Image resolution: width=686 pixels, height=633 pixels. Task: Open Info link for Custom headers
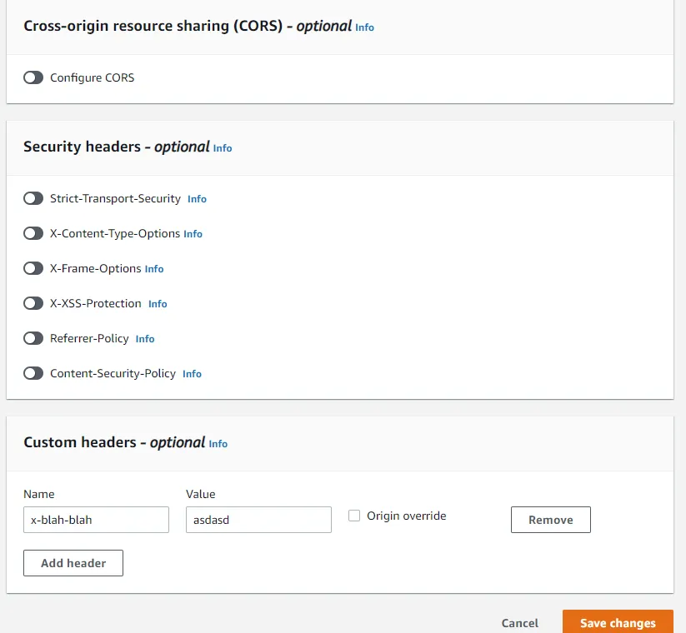click(218, 444)
